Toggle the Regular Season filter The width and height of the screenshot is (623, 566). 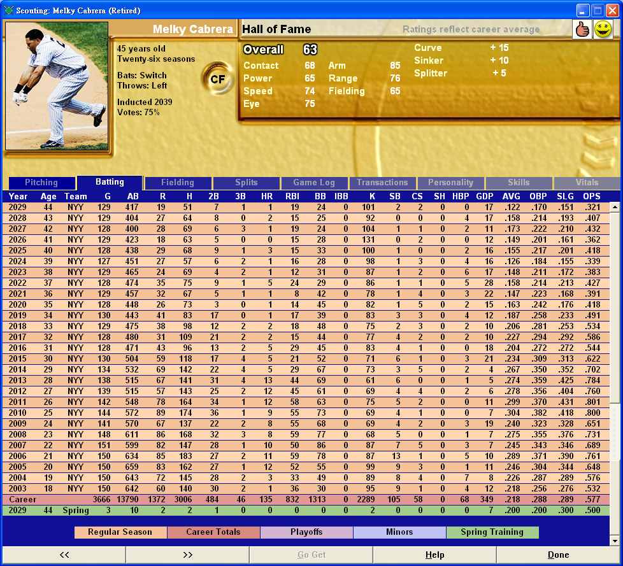click(120, 532)
